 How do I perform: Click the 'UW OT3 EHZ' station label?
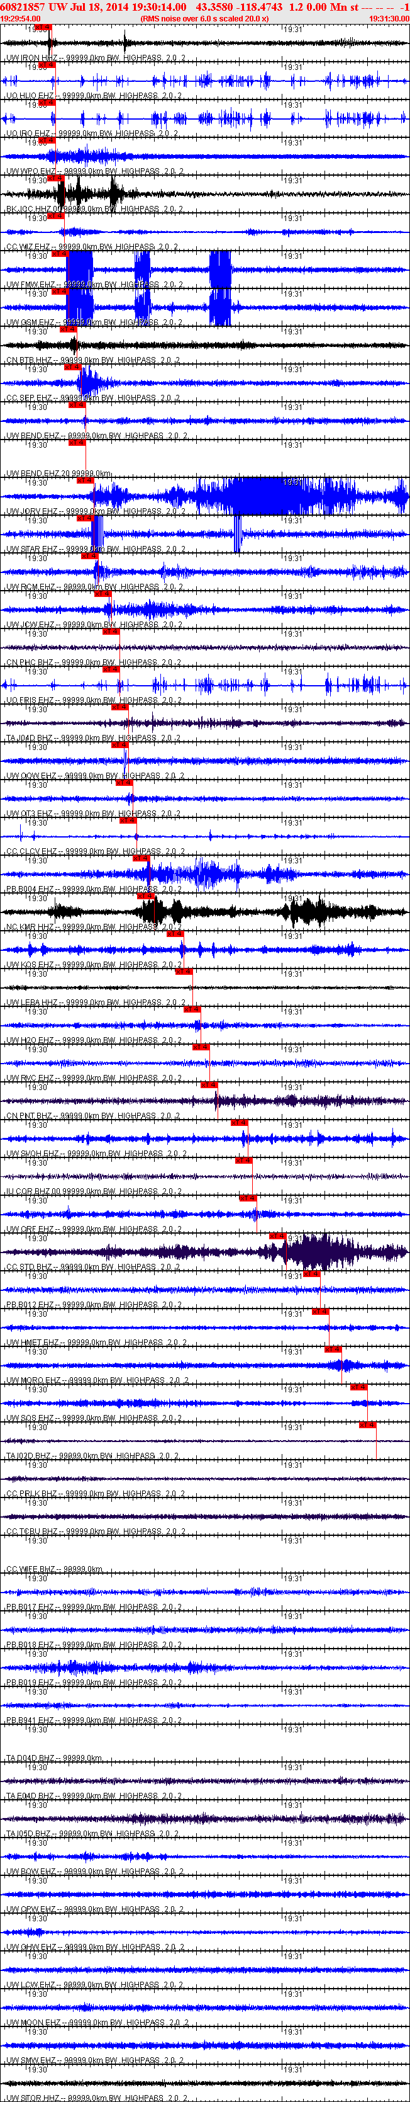(x=30, y=814)
